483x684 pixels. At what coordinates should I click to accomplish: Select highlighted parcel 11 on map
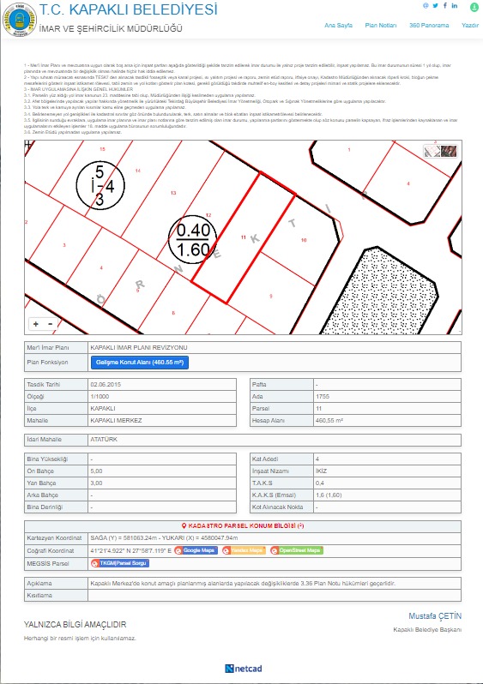coord(245,237)
